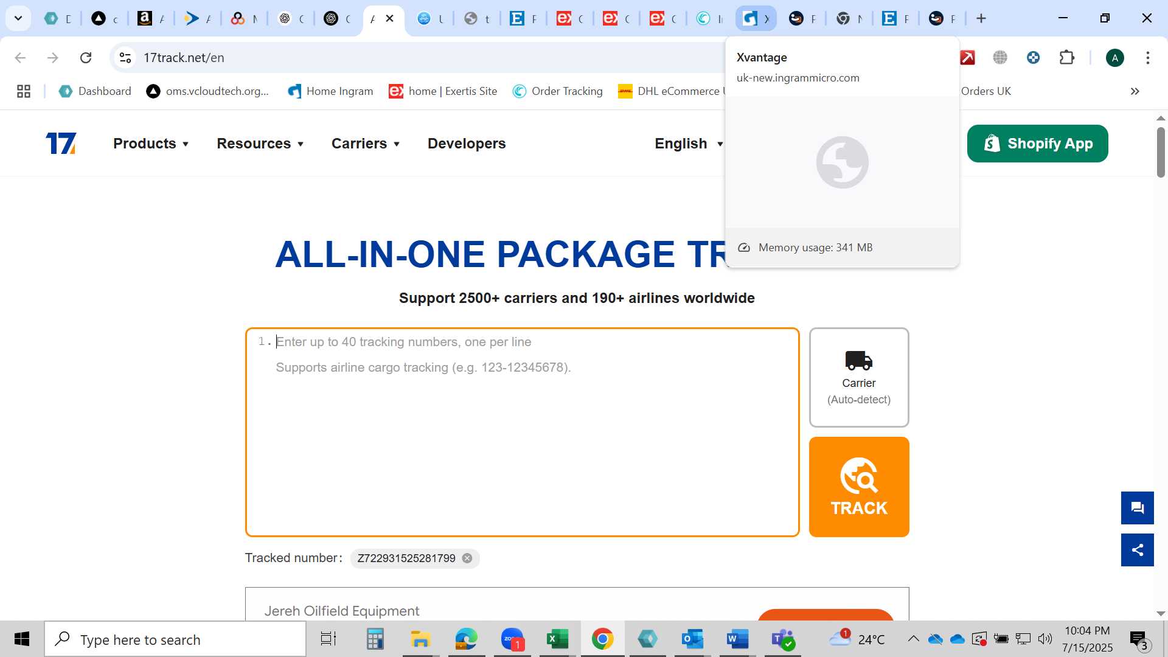This screenshot has height=657, width=1168.
Task: Open the Orders UK bookmark
Action: pos(985,91)
